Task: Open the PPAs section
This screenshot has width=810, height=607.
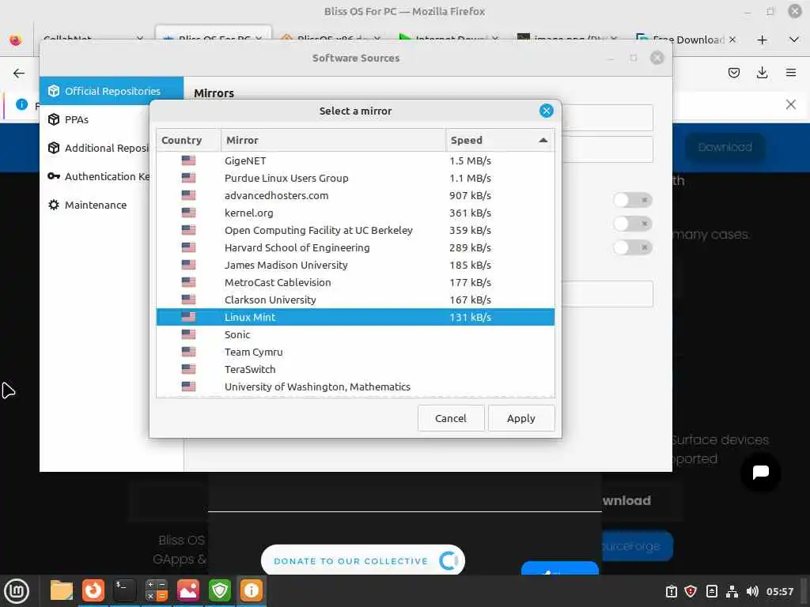Action: 95,120
